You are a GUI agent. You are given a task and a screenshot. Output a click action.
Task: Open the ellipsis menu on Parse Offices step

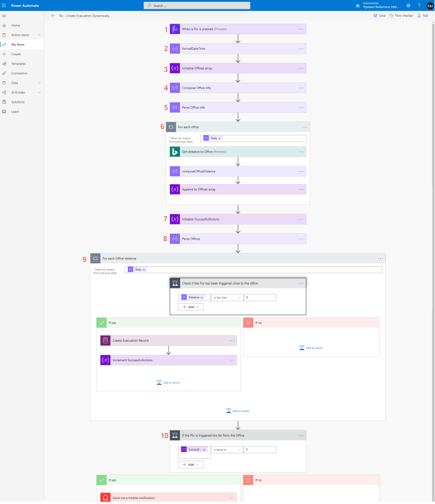click(301, 239)
